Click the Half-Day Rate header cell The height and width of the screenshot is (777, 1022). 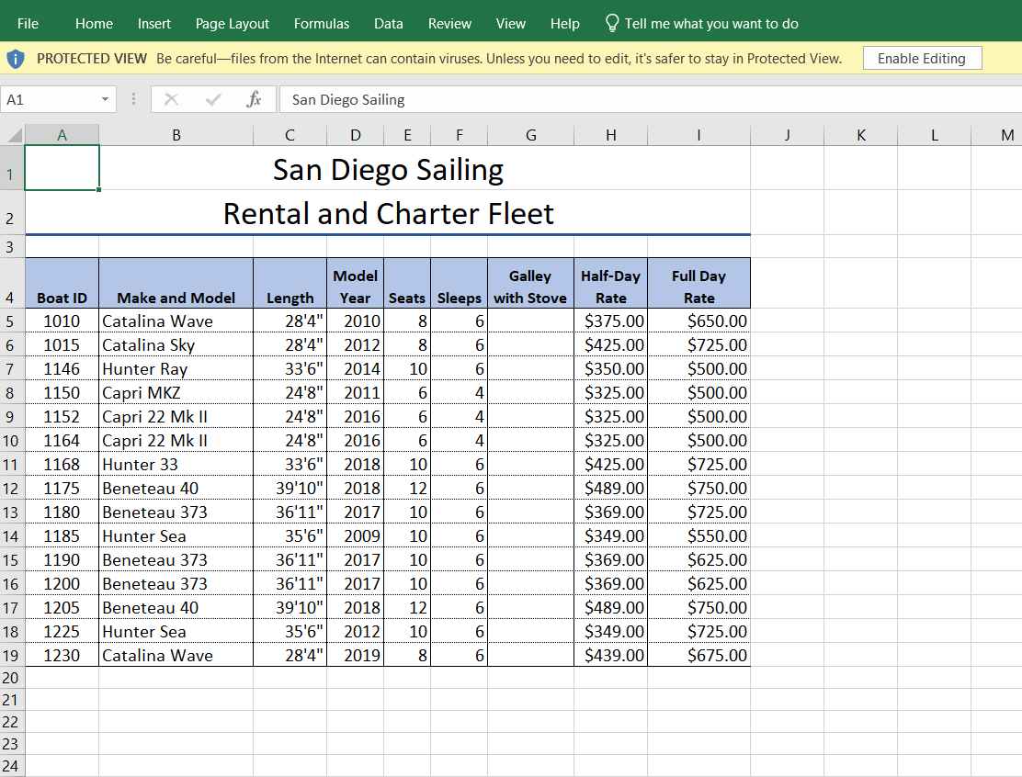611,283
